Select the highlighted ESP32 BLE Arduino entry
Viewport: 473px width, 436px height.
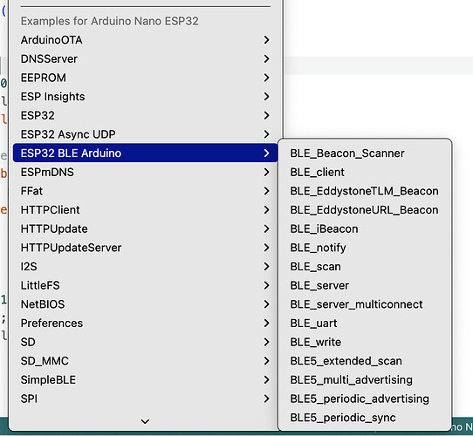[x=145, y=153]
